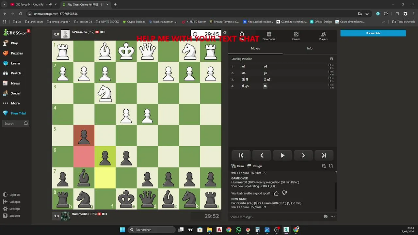The width and height of the screenshot is (418, 235).
Task: Open WhatsApp from the taskbar
Action: 238,230
